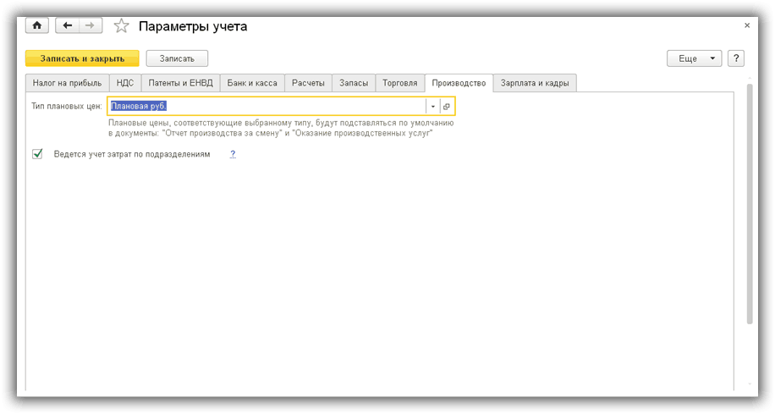Open the Расчеты tab

tap(308, 83)
